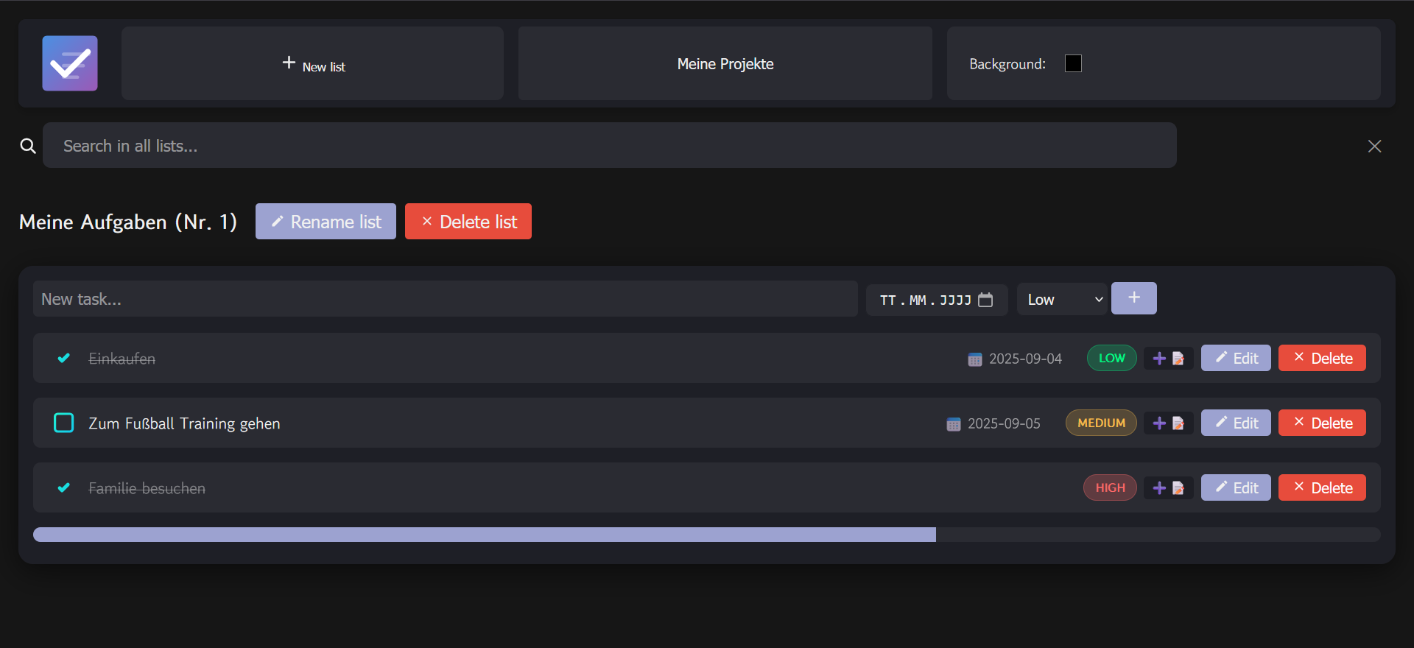Check Zum Fußball Training gehen task
The image size is (1414, 648).
click(x=64, y=423)
